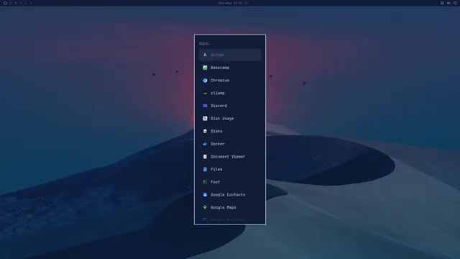Click the cliamp app icon
The width and height of the screenshot is (460, 259).
point(205,93)
